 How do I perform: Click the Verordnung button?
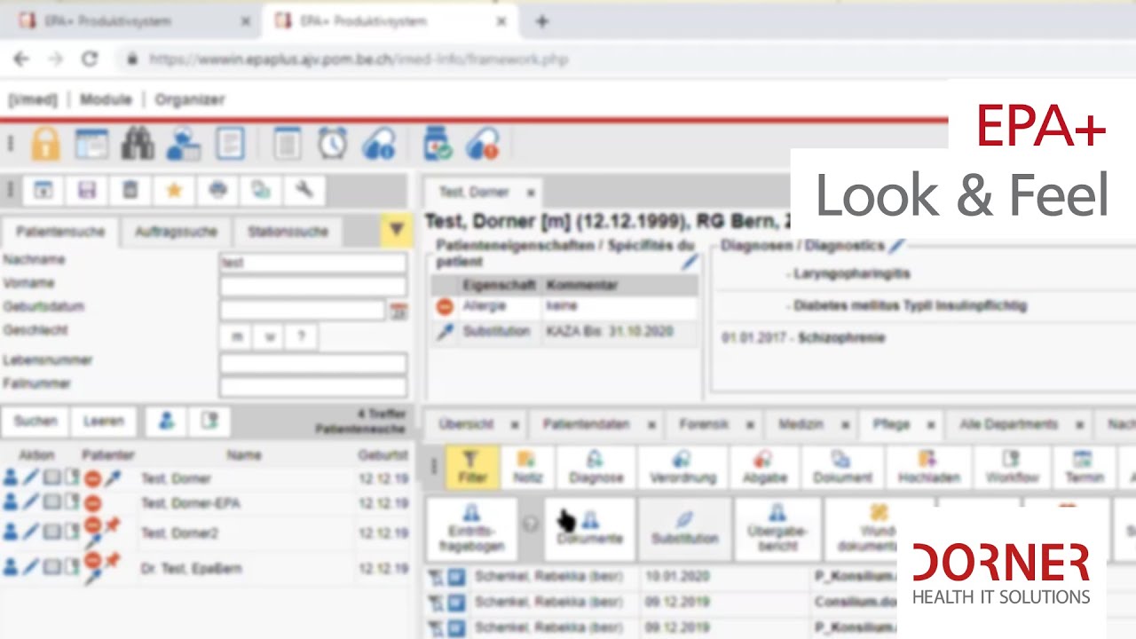tap(682, 467)
